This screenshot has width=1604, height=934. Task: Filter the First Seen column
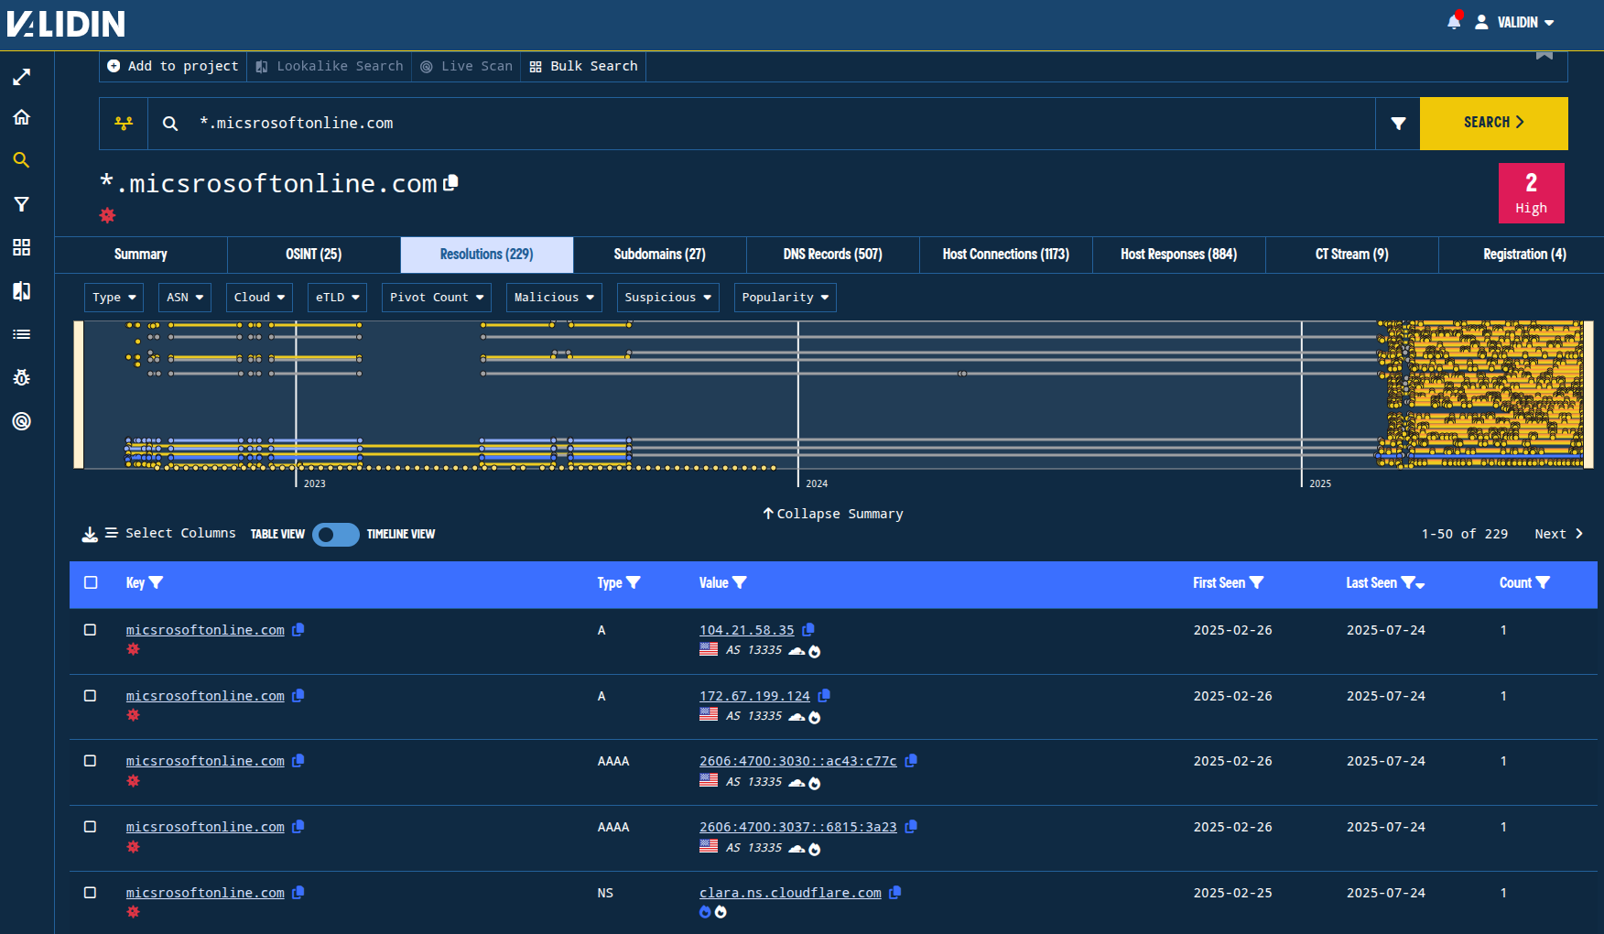(1256, 582)
